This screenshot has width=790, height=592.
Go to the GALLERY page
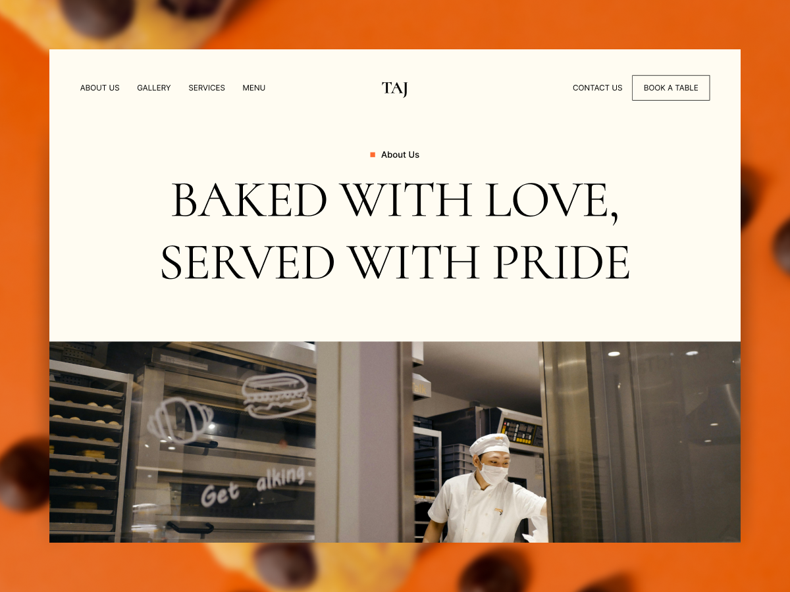point(154,87)
